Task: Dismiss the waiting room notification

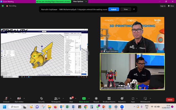Action: click(x=134, y=9)
